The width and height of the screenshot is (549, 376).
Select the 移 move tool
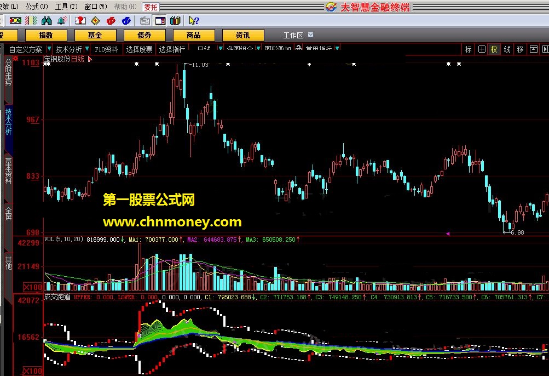click(521, 49)
